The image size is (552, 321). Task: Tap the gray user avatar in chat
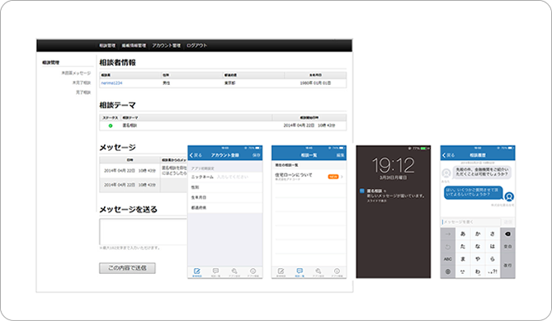pyautogui.click(x=446, y=173)
